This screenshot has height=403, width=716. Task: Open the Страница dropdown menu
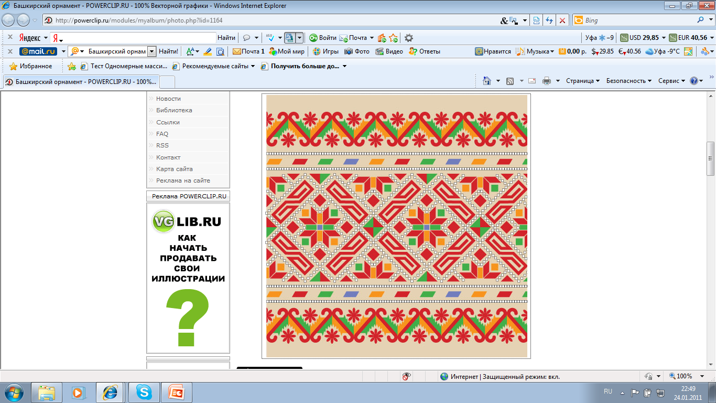(x=583, y=81)
